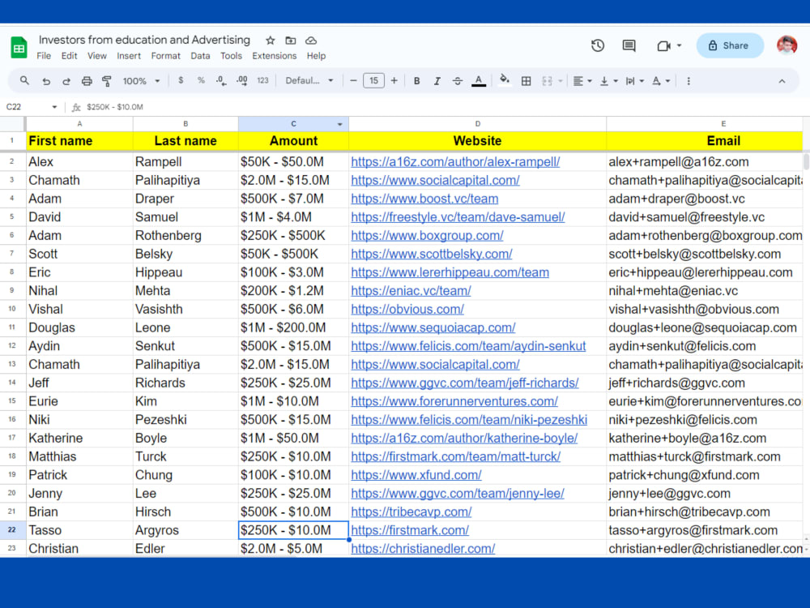
Task: Open more number formats 123
Action: 263,80
